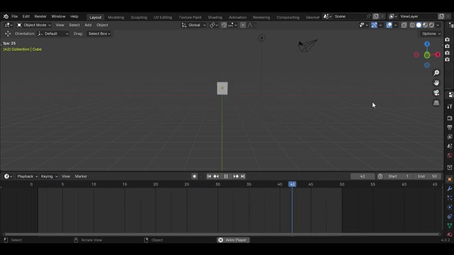Open the Render menu
Image resolution: width=454 pixels, height=255 pixels.
click(x=40, y=17)
